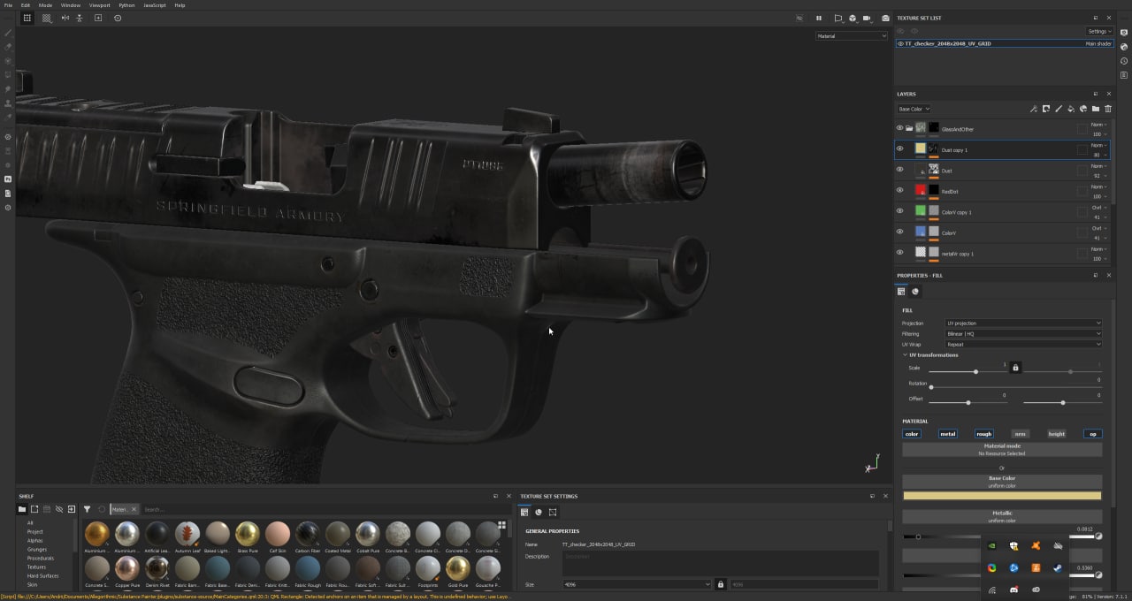Select the Clone stamp tool in left toolbar

click(x=8, y=103)
